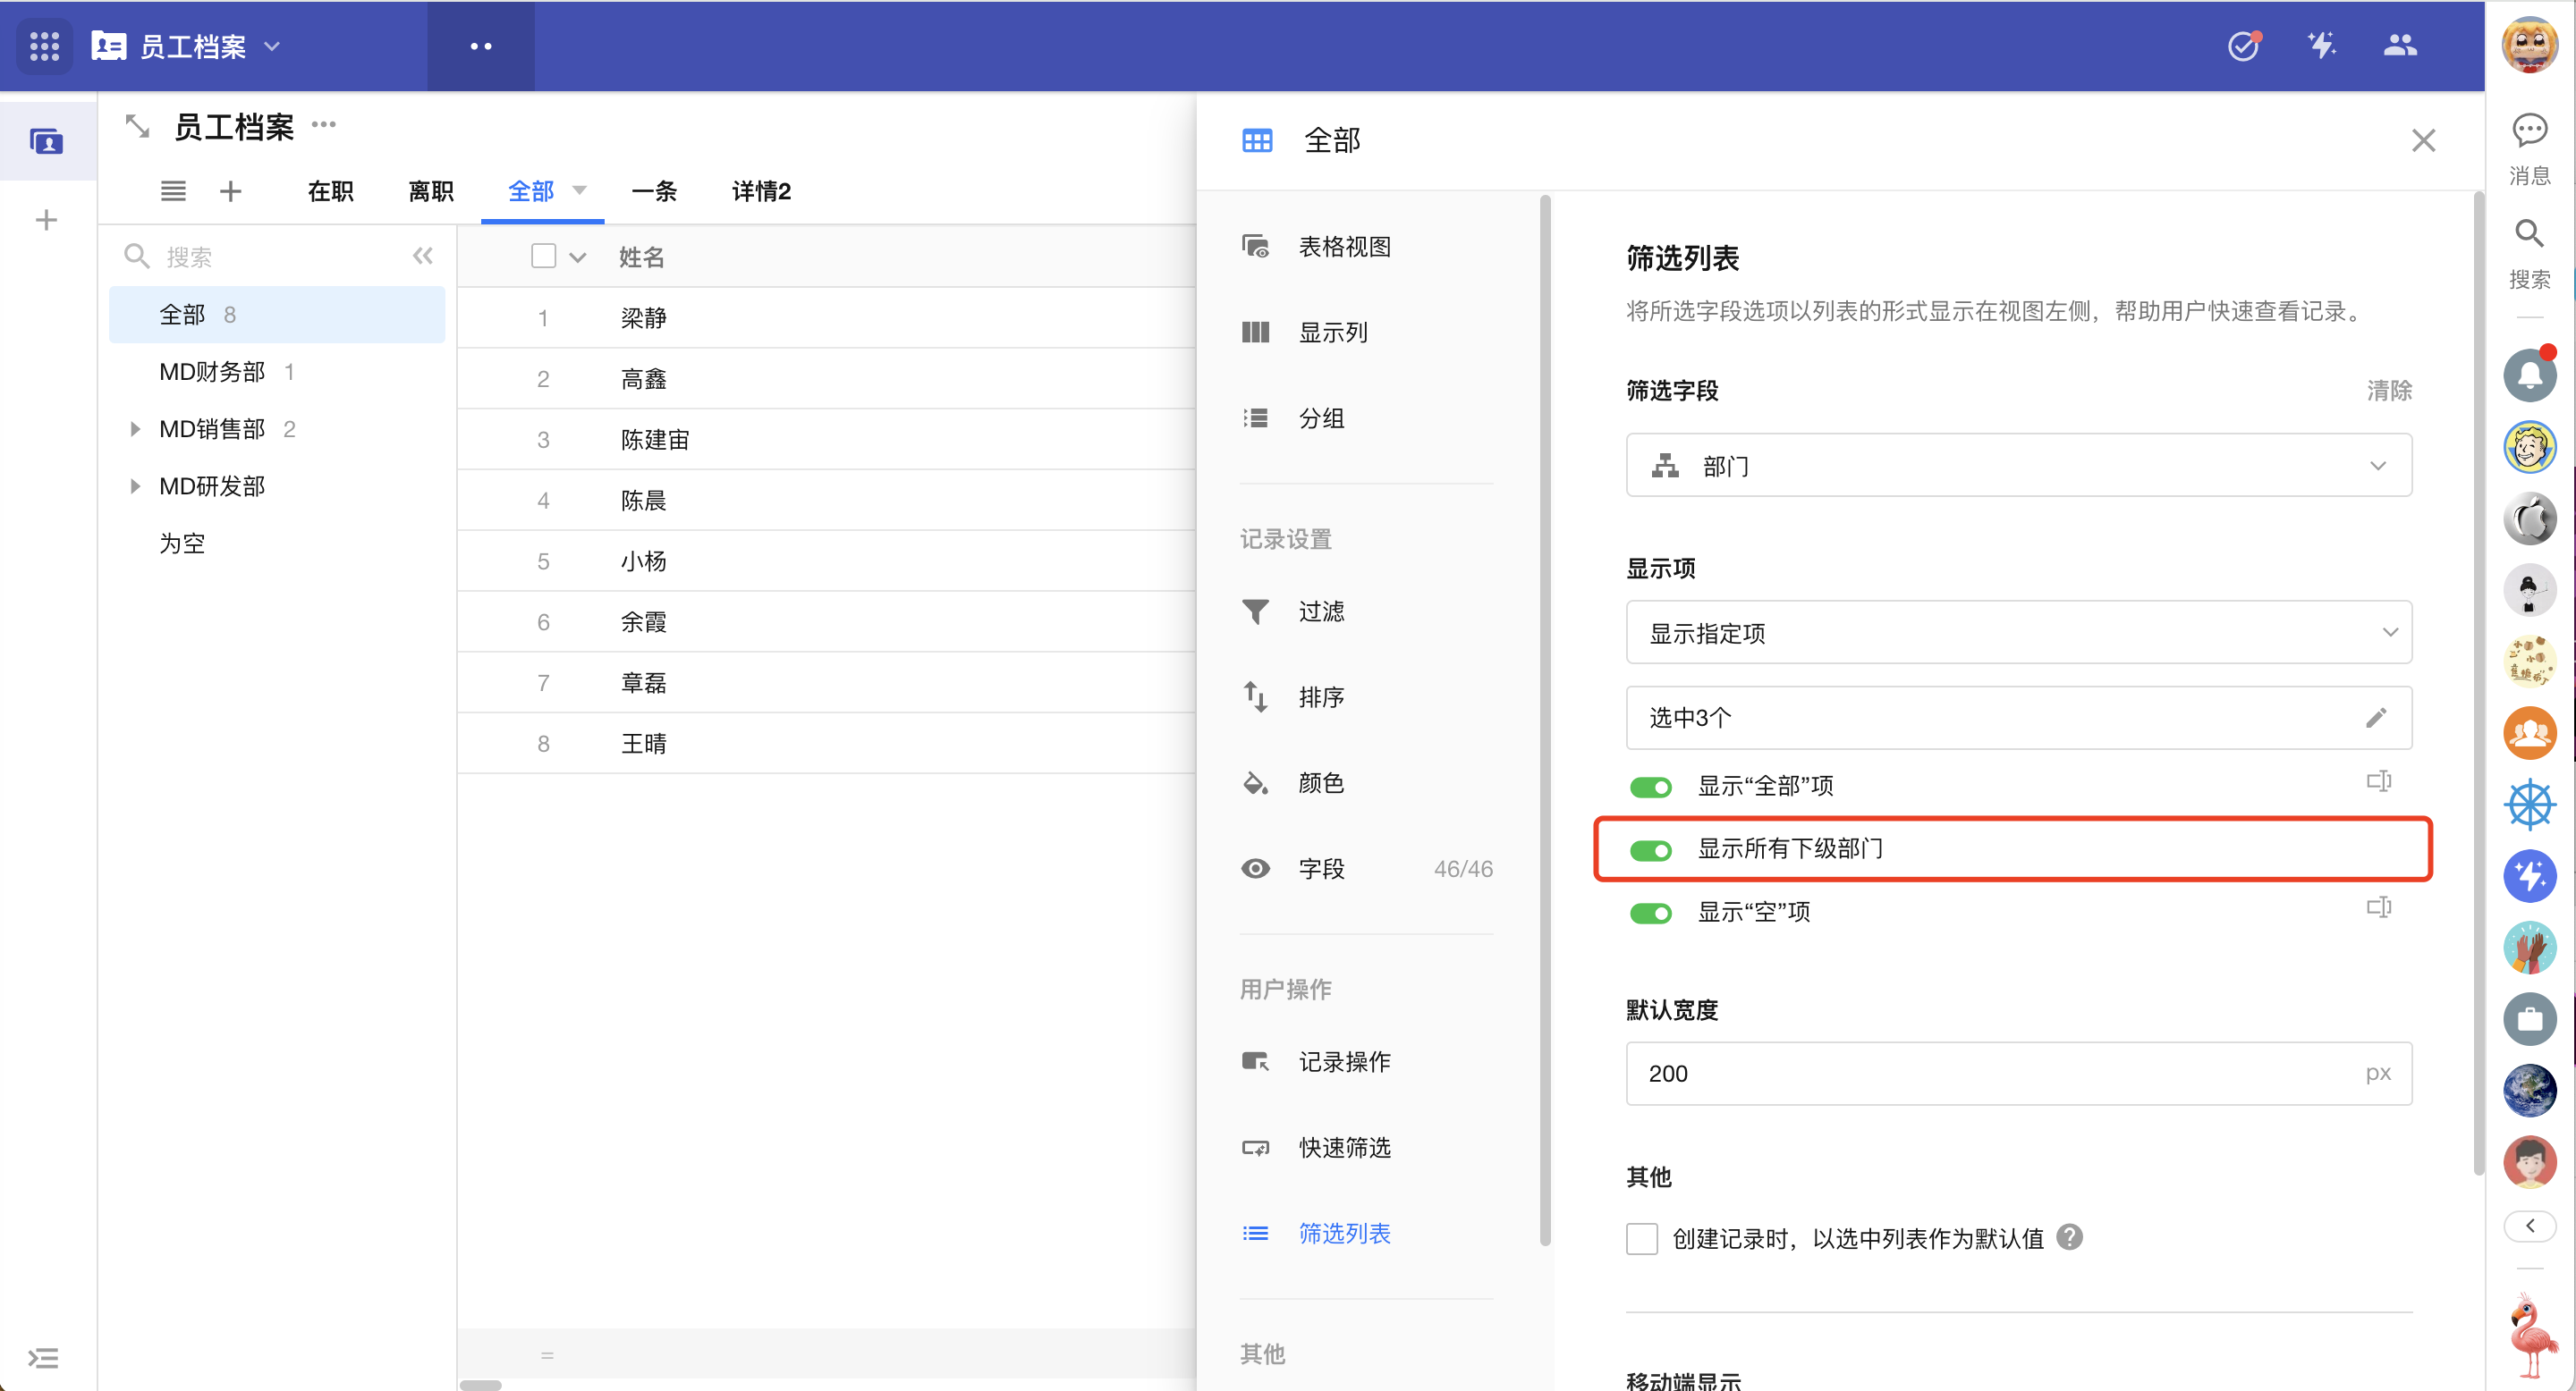Image resolution: width=2576 pixels, height=1391 pixels.
Task: Open 字段 46/46 settings item
Action: click(x=1366, y=869)
